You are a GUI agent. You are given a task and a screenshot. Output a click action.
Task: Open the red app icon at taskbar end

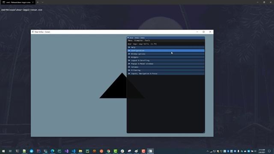pos(143,151)
